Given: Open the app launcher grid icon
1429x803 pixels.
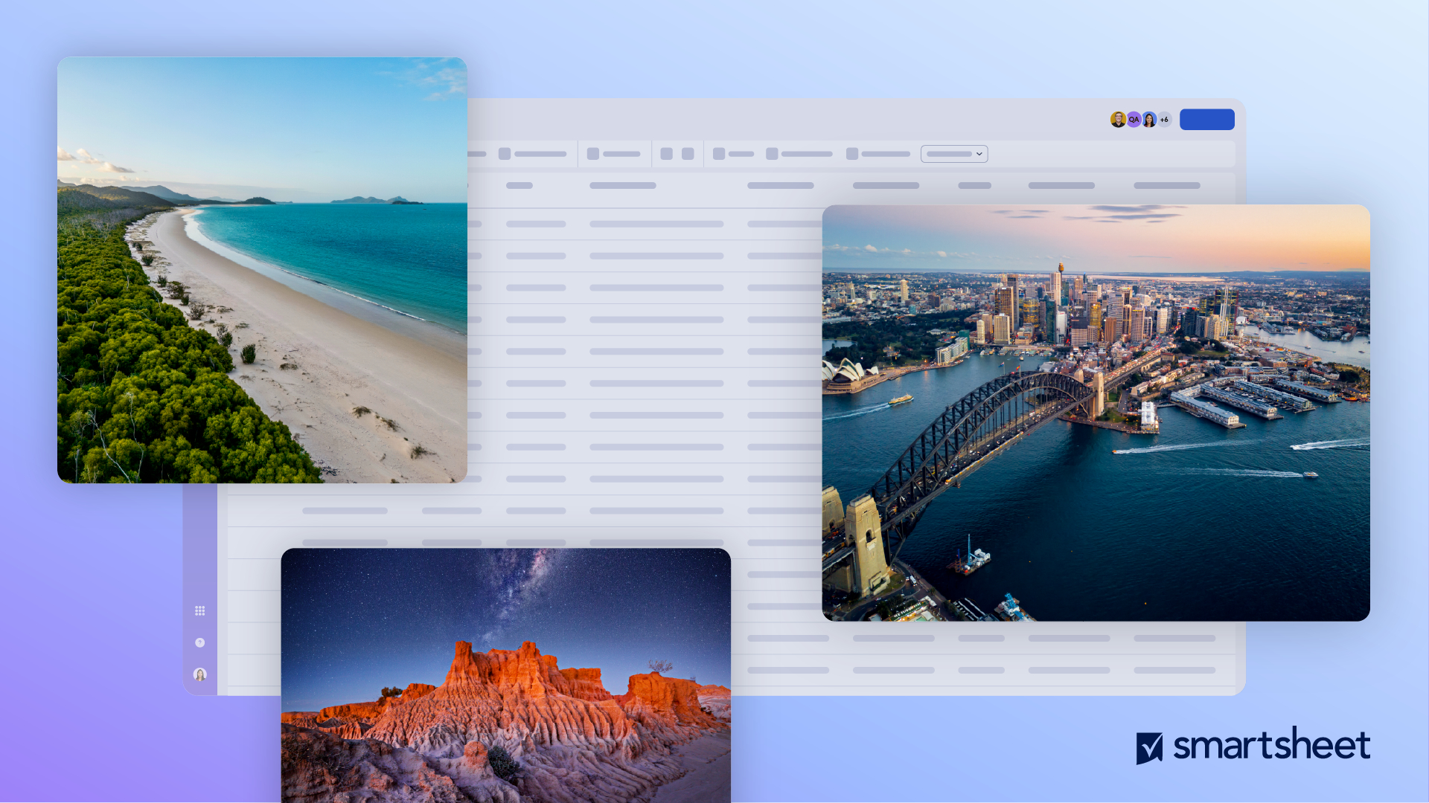Looking at the screenshot, I should click(199, 610).
